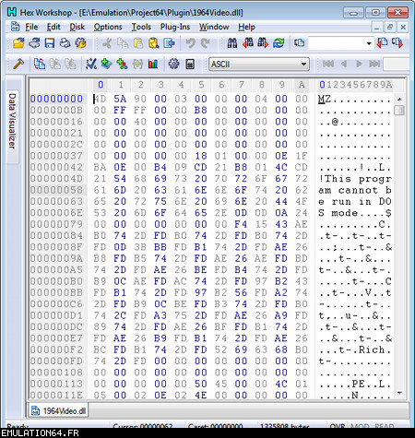Click the Replace green arrows icon
The width and height of the screenshot is (415, 438).
click(279, 43)
